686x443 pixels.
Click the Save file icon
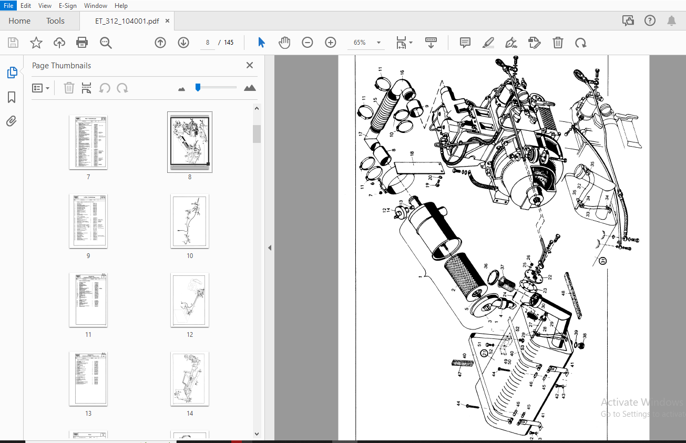click(x=13, y=43)
